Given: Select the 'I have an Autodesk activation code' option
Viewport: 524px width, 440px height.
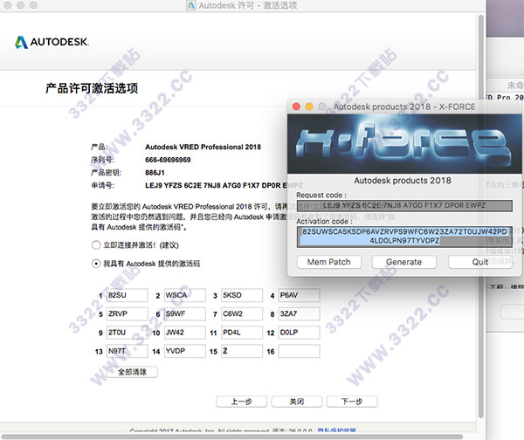Looking at the screenshot, I should click(96, 264).
